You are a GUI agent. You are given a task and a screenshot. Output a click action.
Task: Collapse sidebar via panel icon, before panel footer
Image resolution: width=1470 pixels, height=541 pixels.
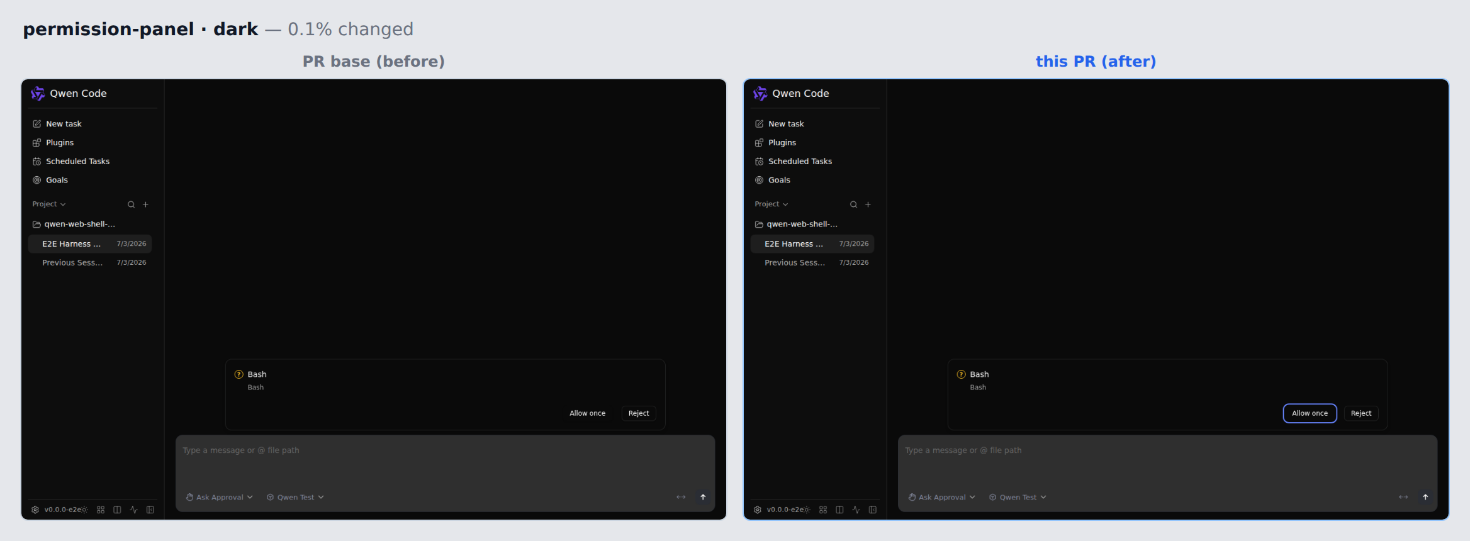(x=150, y=510)
